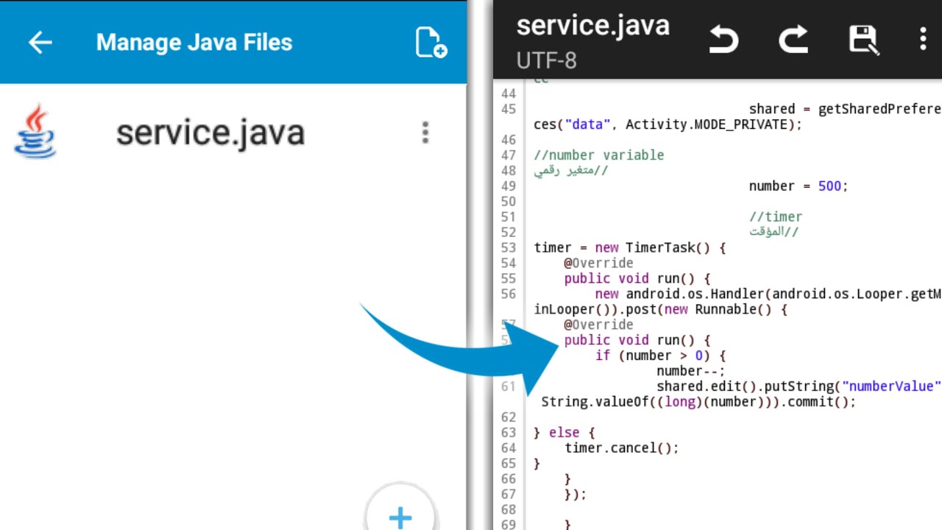Image resolution: width=942 pixels, height=530 pixels.
Task: Tap the service.java editor title
Action: pyautogui.click(x=593, y=25)
